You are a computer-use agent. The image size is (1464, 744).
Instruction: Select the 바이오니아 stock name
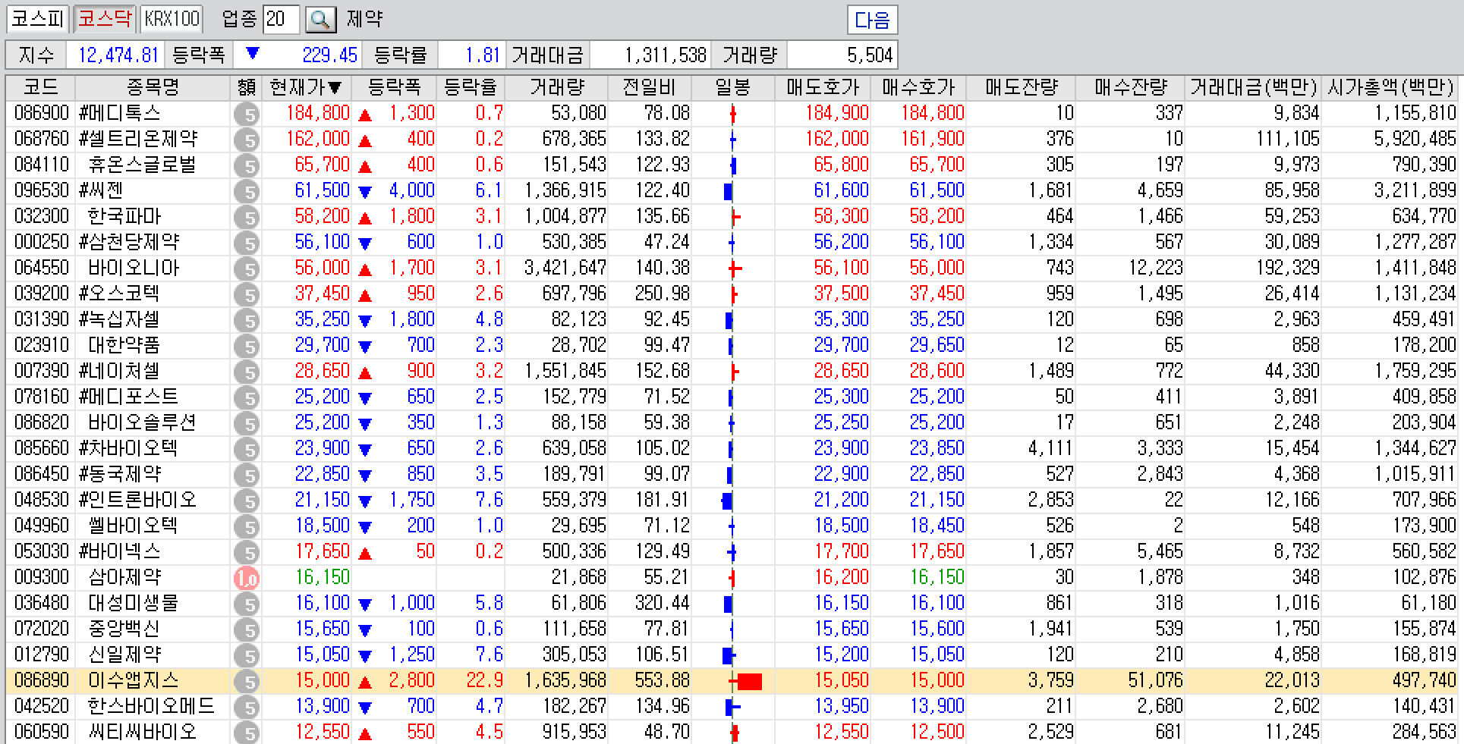tap(134, 268)
